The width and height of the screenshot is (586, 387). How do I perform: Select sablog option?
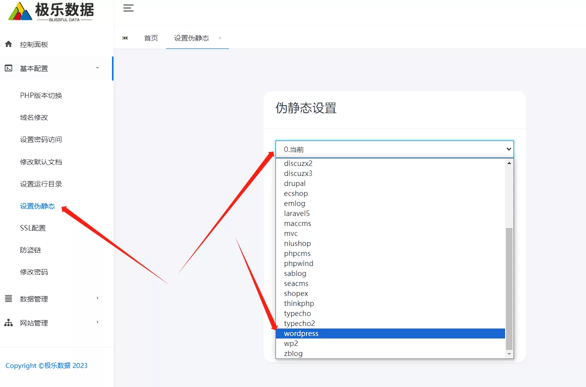pyautogui.click(x=390, y=273)
